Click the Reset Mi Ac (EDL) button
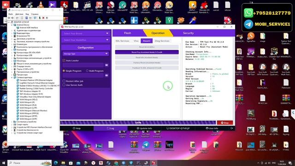The width and height of the screenshot is (295, 166). (147, 47)
